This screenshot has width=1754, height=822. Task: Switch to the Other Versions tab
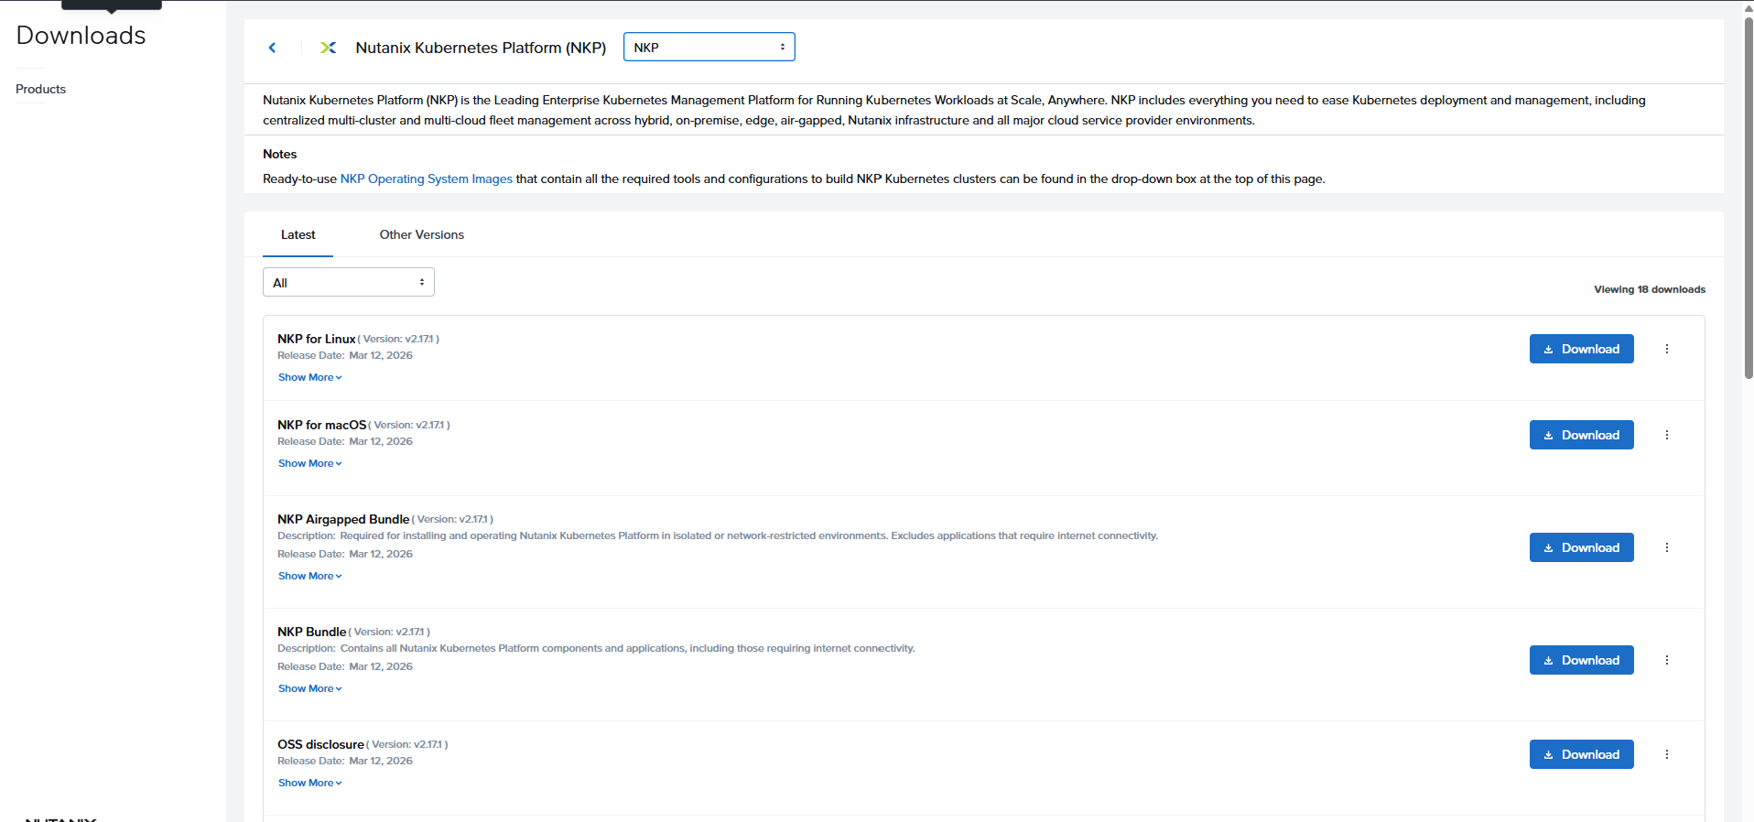[x=421, y=234]
